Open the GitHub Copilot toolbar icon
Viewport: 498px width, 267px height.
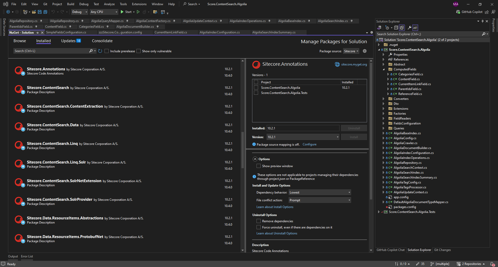[458, 12]
